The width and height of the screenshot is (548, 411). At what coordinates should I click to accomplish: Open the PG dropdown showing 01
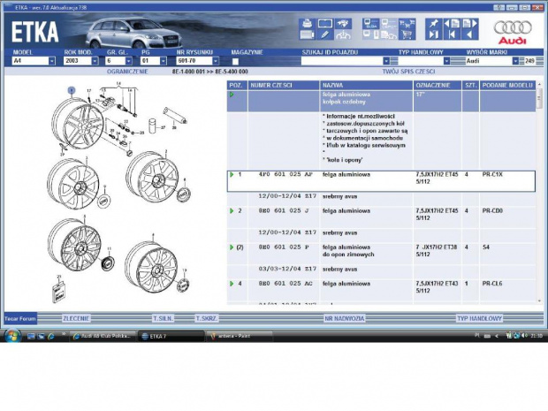164,61
